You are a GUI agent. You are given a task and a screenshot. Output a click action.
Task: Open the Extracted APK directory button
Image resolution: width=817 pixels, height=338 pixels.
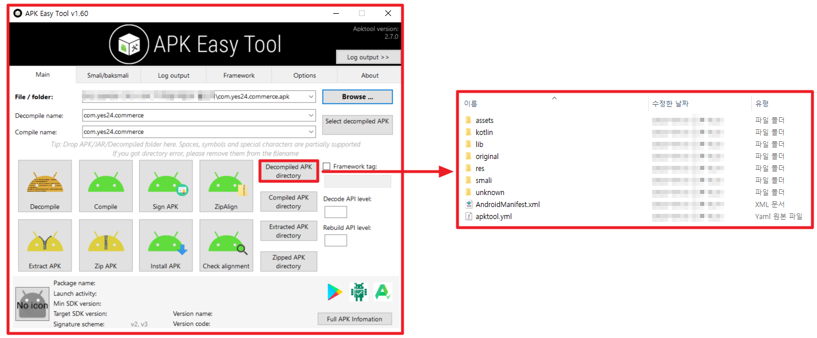(x=289, y=231)
